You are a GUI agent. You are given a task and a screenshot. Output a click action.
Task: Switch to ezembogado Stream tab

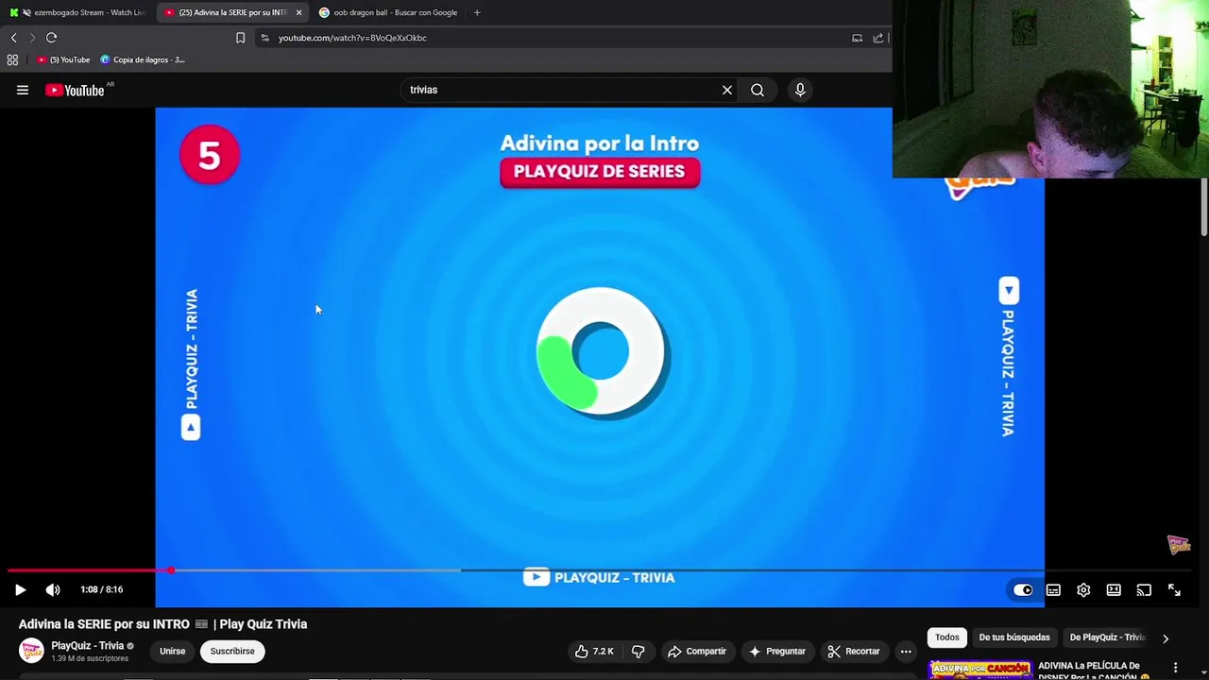[x=77, y=12]
